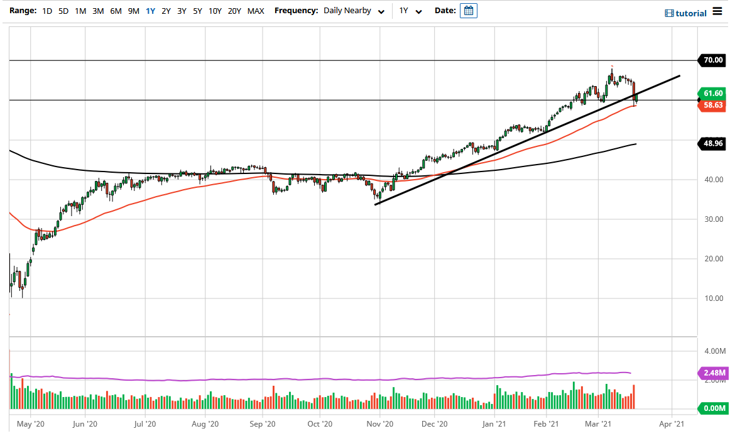The width and height of the screenshot is (730, 436).
Task: Click the black 70.00 price flag
Action: pos(712,60)
